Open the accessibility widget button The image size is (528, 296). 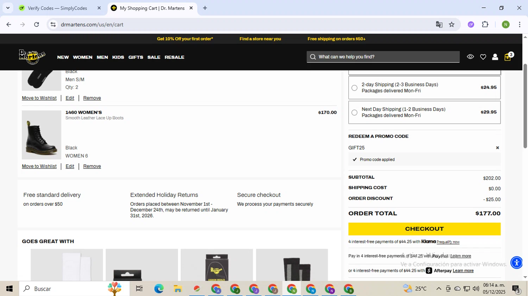516,262
